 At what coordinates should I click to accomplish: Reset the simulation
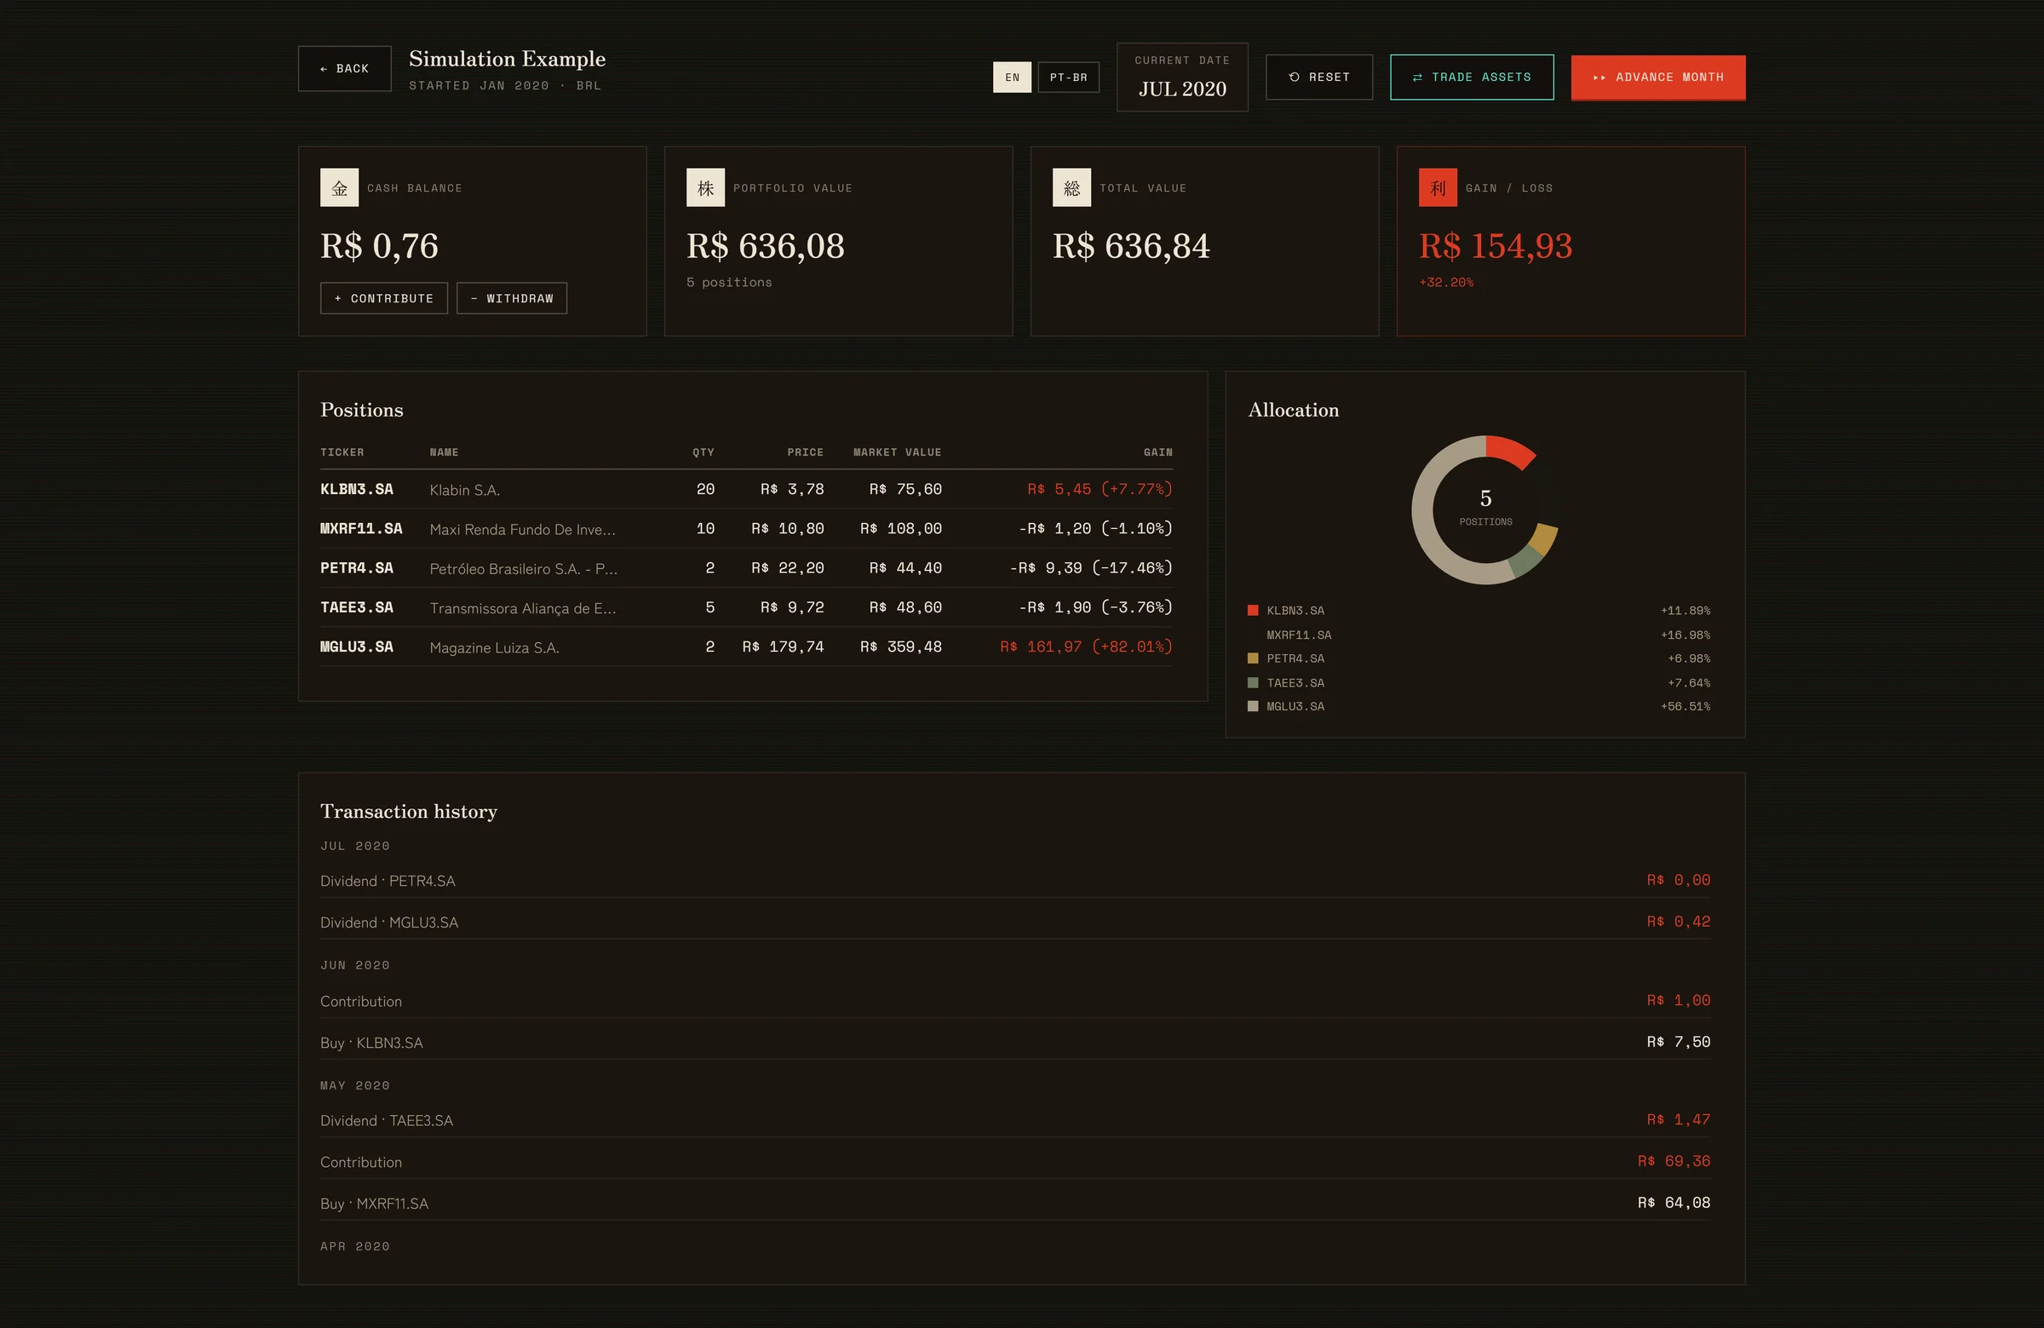(1319, 78)
